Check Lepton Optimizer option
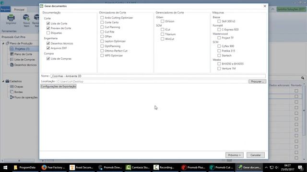 (102, 41)
